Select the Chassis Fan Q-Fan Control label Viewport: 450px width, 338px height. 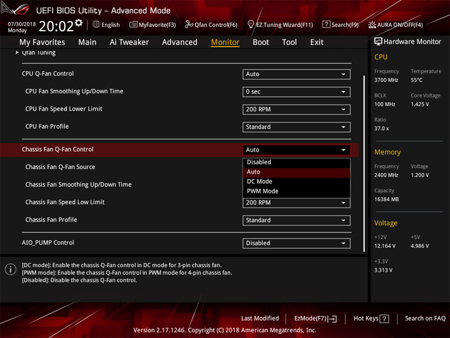[x=57, y=150]
